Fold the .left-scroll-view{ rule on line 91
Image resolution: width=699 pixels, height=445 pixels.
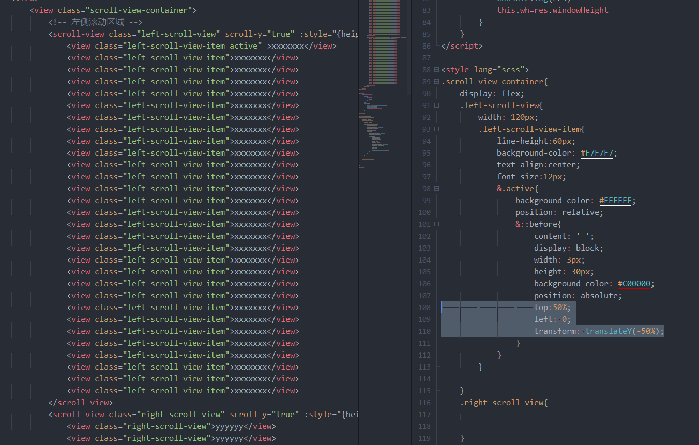coord(437,105)
